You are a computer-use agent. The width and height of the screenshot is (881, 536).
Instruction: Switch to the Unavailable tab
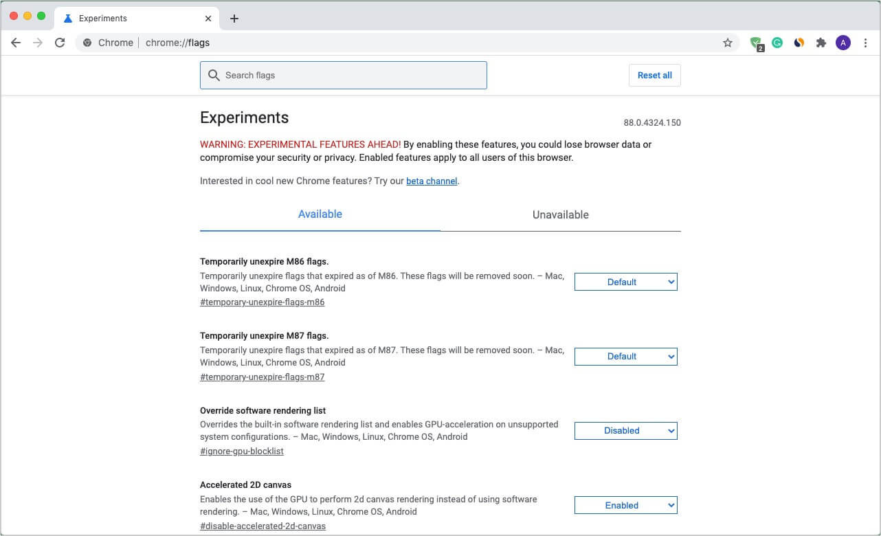click(x=561, y=214)
